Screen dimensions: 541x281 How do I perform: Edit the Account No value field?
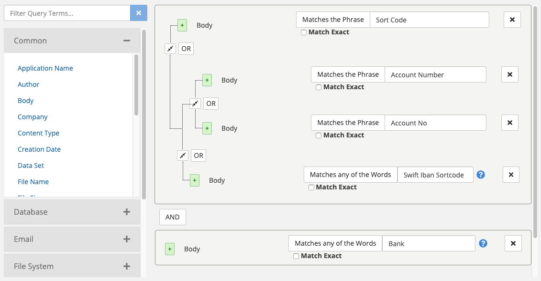435,123
